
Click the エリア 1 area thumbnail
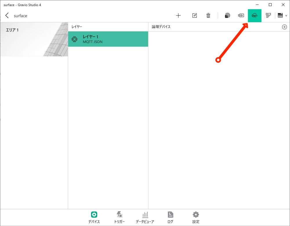click(x=34, y=39)
